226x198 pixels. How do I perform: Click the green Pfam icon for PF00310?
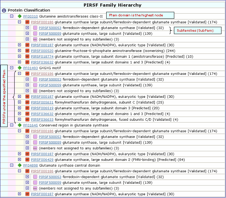click(20, 16)
